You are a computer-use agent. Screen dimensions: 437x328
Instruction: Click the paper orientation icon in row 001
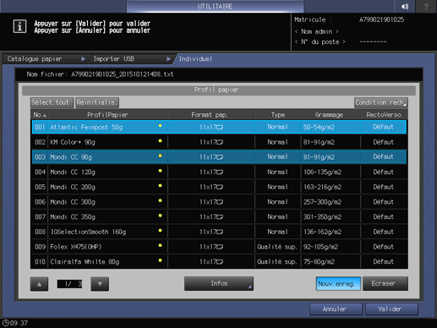tap(220, 128)
